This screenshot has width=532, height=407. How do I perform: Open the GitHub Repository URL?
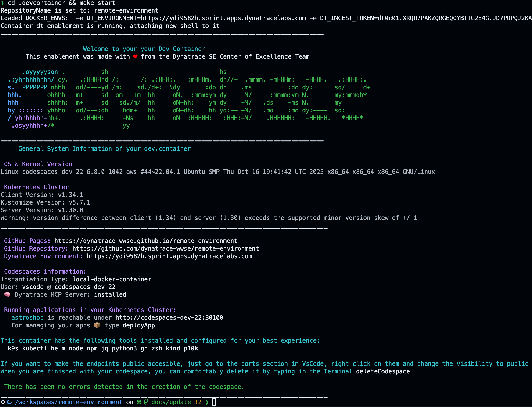165,249
